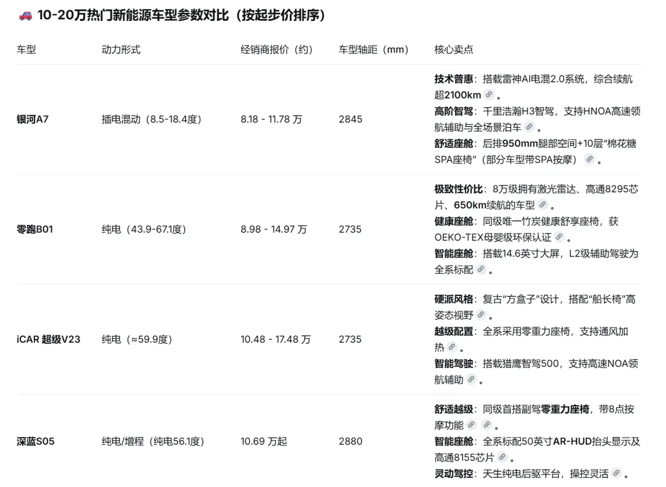Screen dimensions: 666x487
Task: Click the 2845 wheelbase value
Action: (x=350, y=120)
